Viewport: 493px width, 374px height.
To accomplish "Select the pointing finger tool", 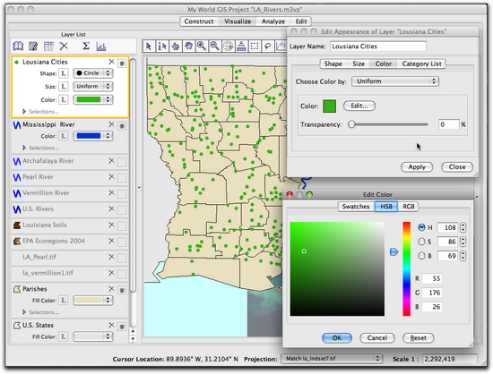I will [x=175, y=47].
